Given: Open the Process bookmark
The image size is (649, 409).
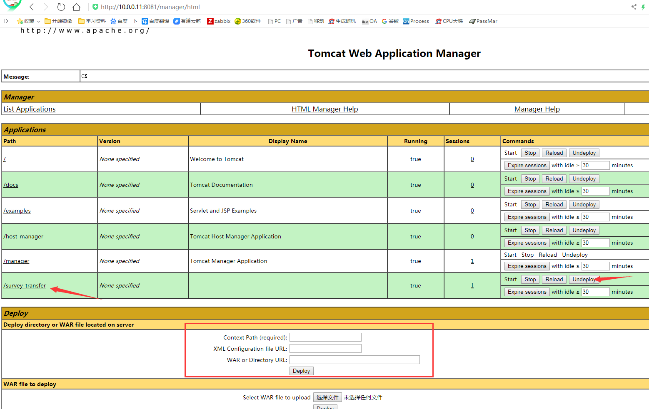Looking at the screenshot, I should click(416, 21).
